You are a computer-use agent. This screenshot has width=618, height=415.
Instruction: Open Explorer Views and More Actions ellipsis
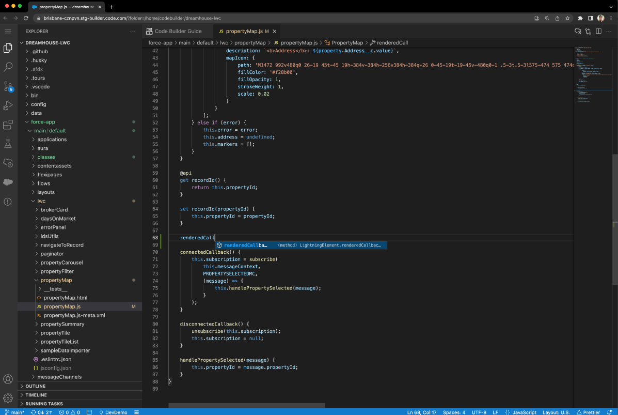pos(133,31)
